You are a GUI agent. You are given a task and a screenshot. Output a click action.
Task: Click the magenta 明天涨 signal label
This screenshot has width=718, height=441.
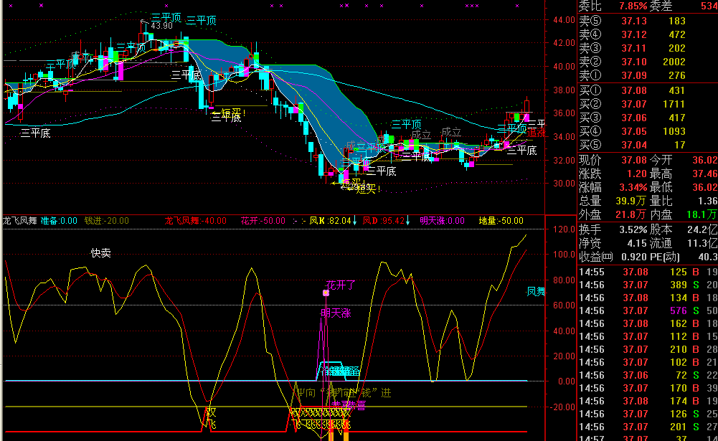(x=336, y=313)
